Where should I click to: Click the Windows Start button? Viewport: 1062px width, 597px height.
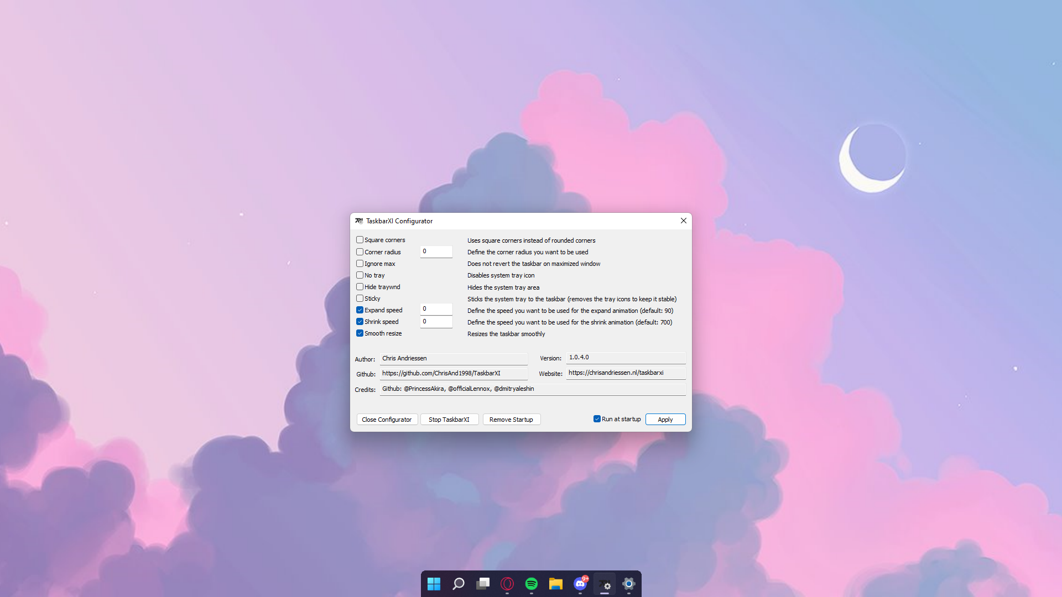[434, 583]
